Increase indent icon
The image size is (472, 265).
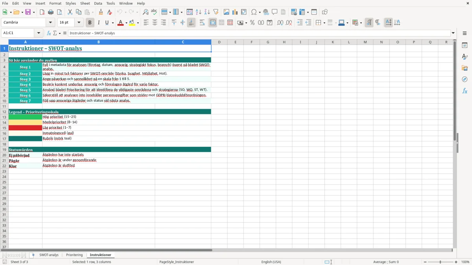coord(300,23)
